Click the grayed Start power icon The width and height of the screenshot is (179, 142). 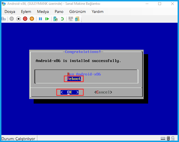click(x=12, y=19)
